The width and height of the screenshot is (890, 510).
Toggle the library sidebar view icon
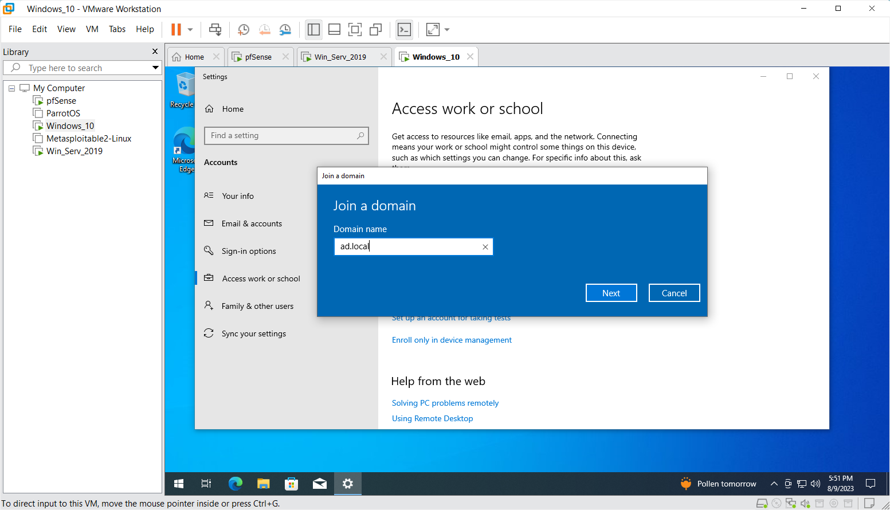[x=313, y=30]
